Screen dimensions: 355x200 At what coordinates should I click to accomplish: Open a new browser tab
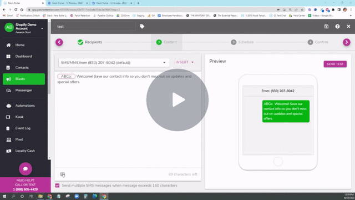click(x=138, y=3)
